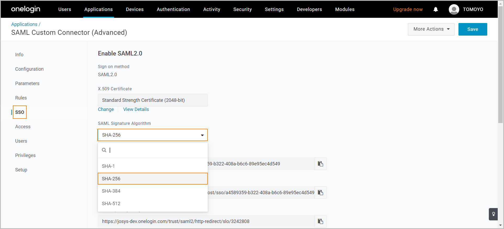Switch to the Rules side tab

[21, 98]
